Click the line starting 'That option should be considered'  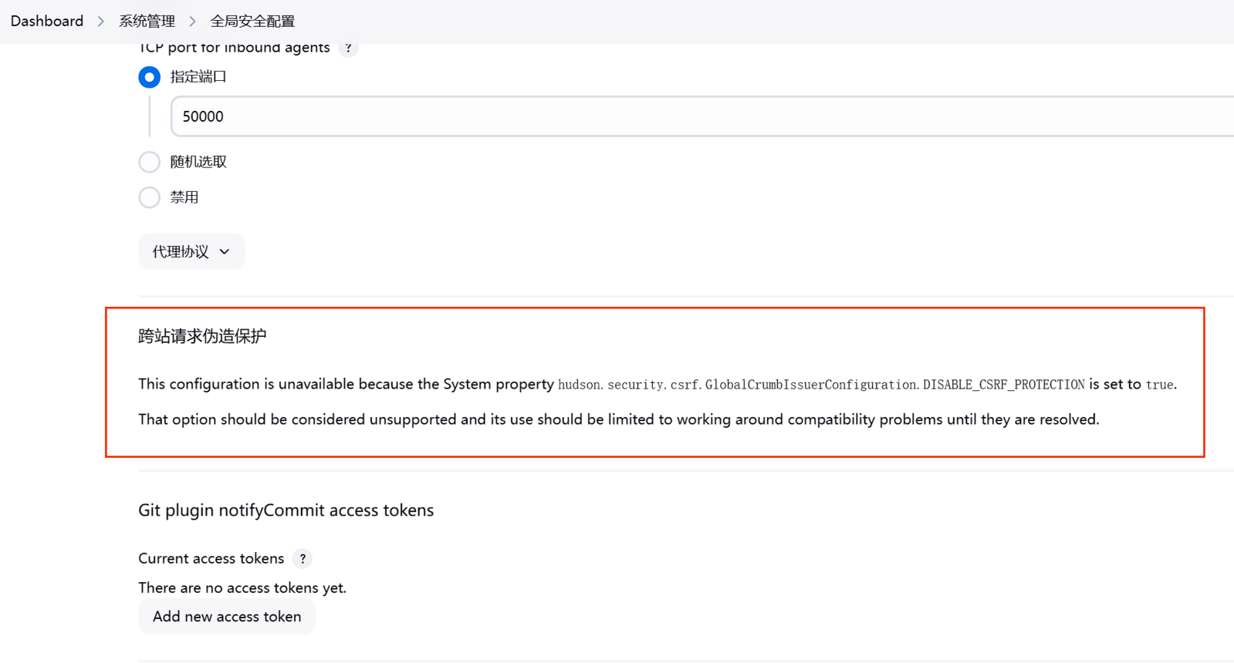pos(619,419)
